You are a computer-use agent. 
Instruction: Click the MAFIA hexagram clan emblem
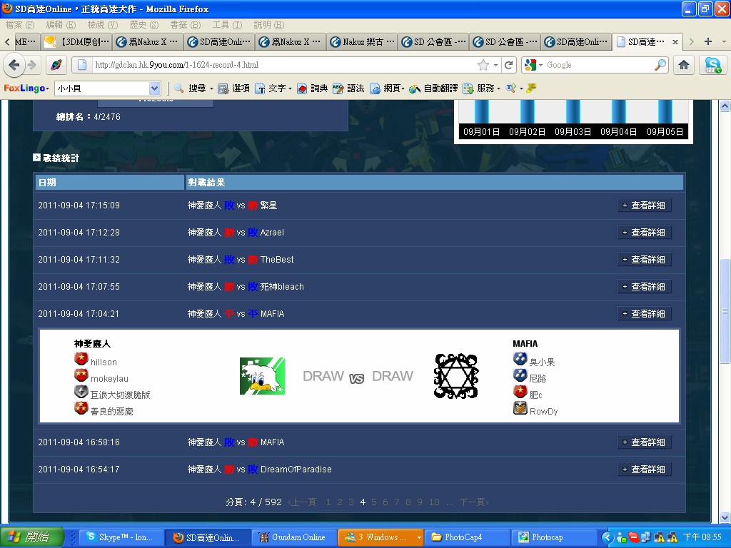(x=455, y=376)
